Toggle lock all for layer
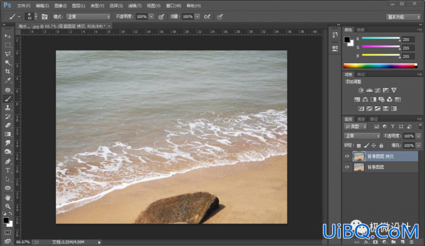Screen dimensions: 425x246 [381, 146]
